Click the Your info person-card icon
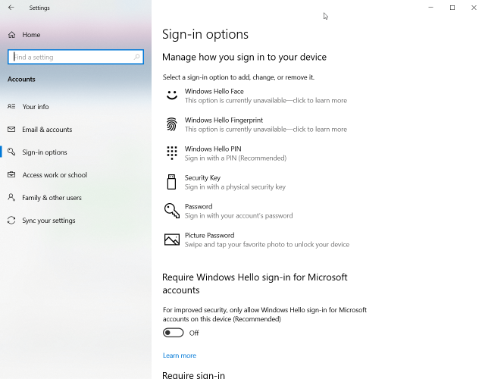Screen dimensions: 485x379 11,106
